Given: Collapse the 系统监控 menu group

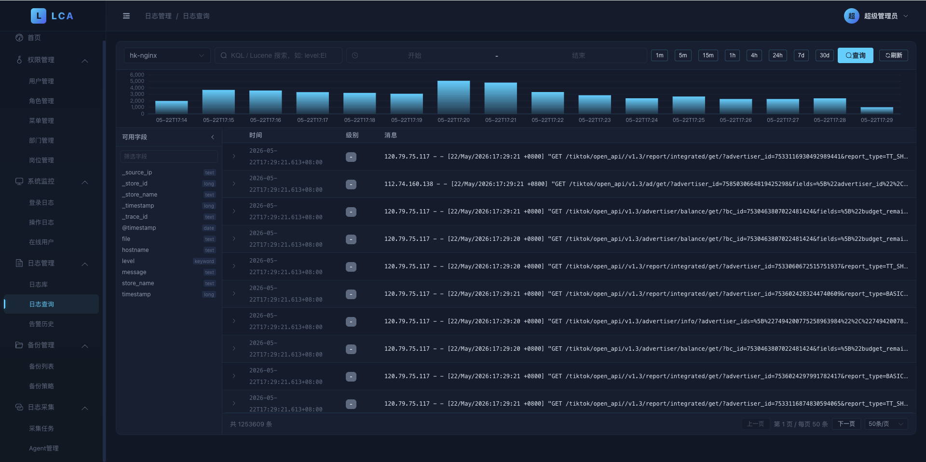Looking at the screenshot, I should [85, 182].
